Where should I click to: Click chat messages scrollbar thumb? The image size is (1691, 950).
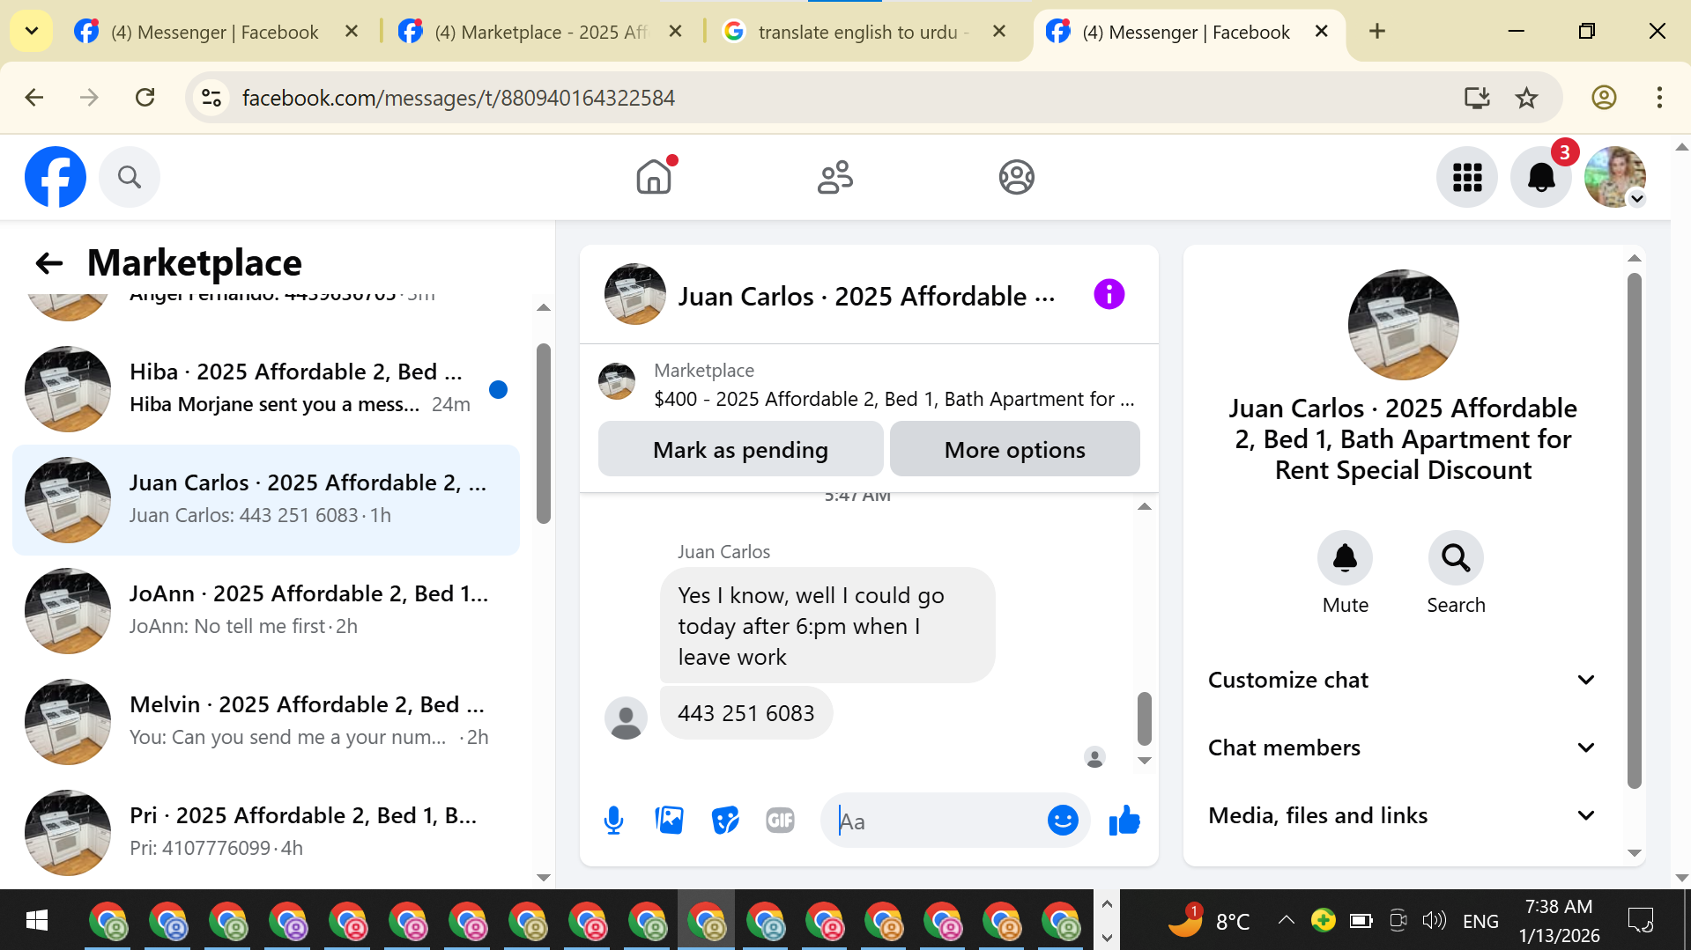[x=1144, y=718]
